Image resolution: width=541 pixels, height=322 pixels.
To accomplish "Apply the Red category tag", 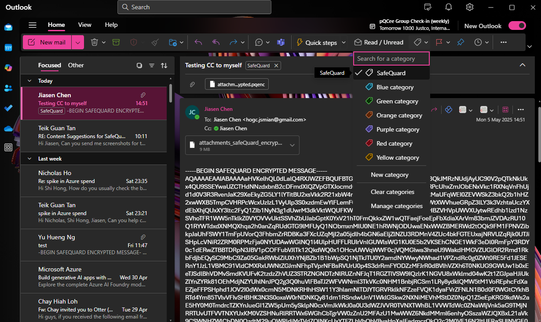I will (x=391, y=143).
